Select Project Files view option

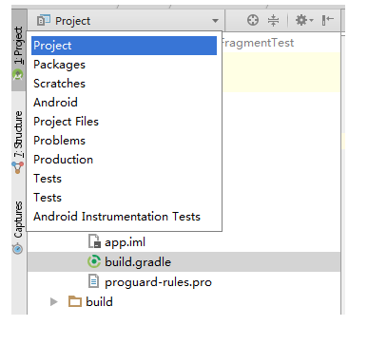66,122
